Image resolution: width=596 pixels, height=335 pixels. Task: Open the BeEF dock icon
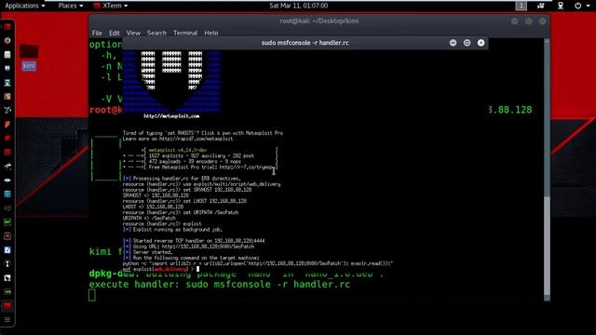pos(7,124)
